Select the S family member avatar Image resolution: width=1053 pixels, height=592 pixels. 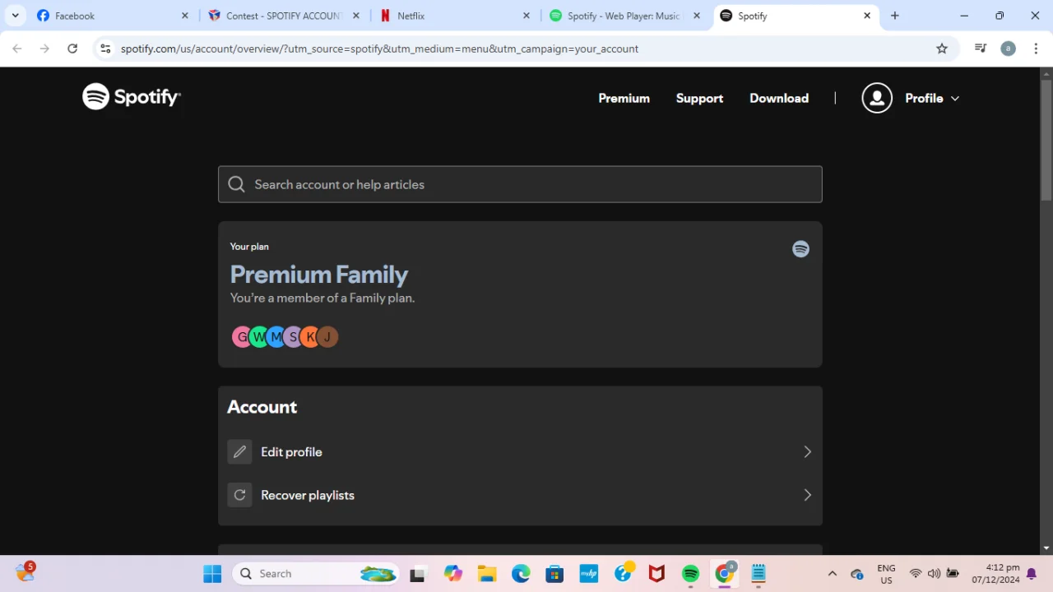tap(293, 337)
